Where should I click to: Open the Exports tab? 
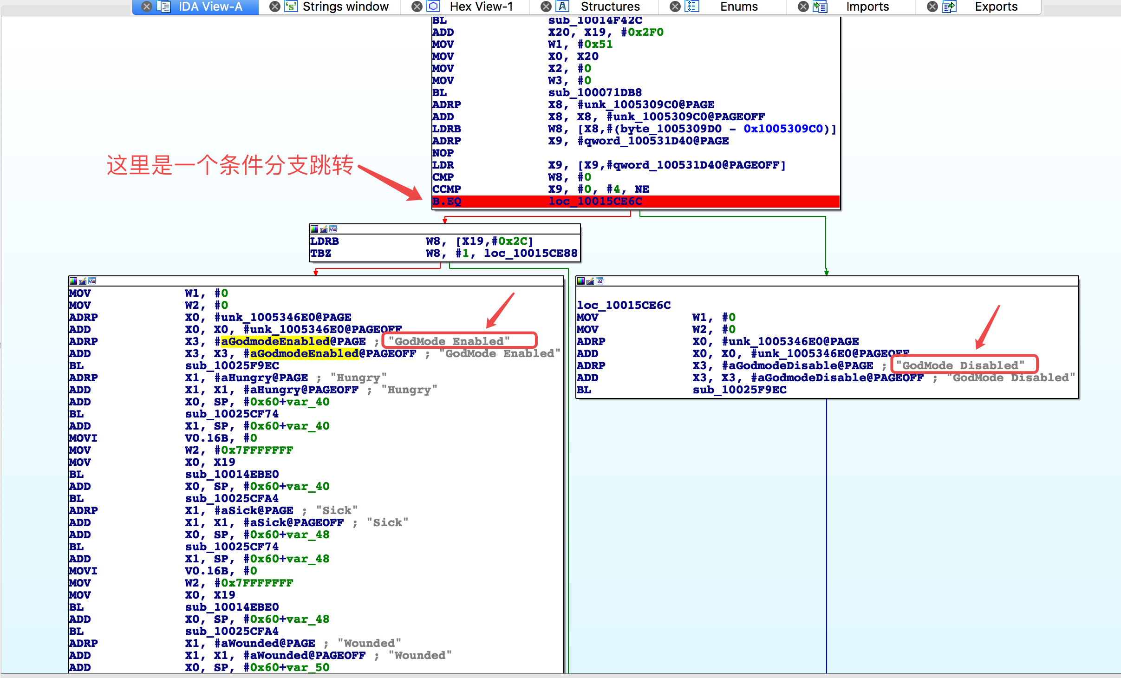[x=996, y=7]
